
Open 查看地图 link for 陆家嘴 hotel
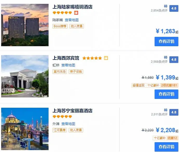click(x=72, y=20)
